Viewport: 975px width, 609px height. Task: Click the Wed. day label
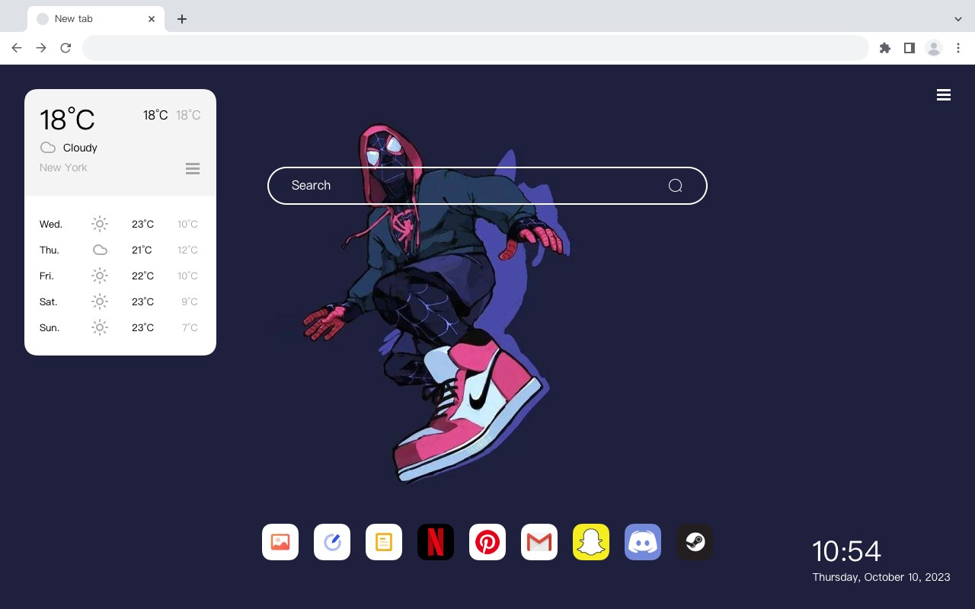(x=51, y=224)
